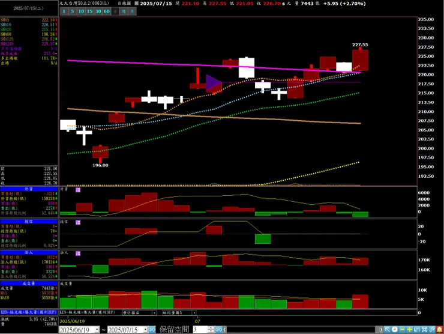
Task: Click the purple triangle marker on price chart
Action: (214, 82)
